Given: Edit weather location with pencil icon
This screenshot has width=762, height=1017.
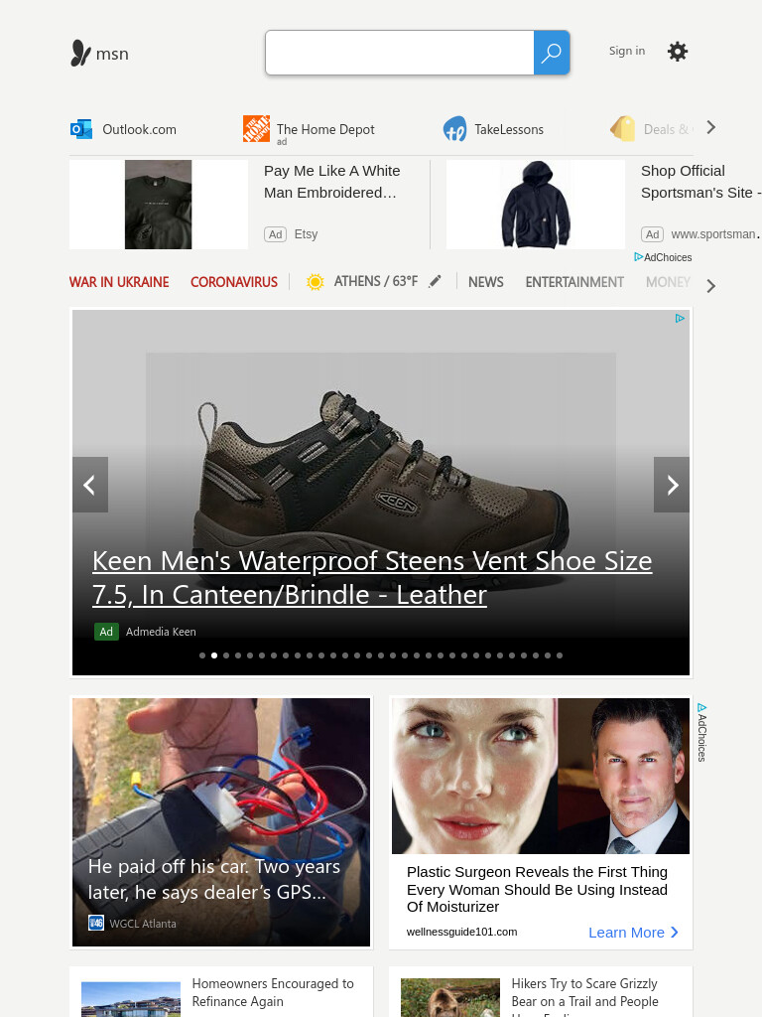Looking at the screenshot, I should pos(435,281).
